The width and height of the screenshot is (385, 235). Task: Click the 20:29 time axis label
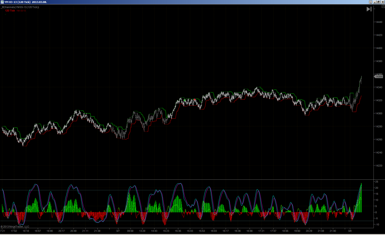(309, 231)
